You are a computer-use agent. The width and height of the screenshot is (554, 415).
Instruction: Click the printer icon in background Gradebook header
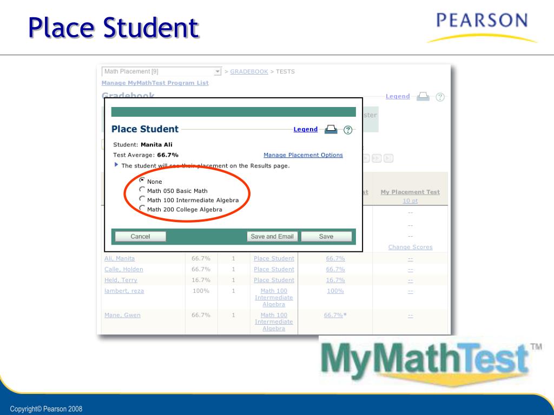[x=423, y=96]
